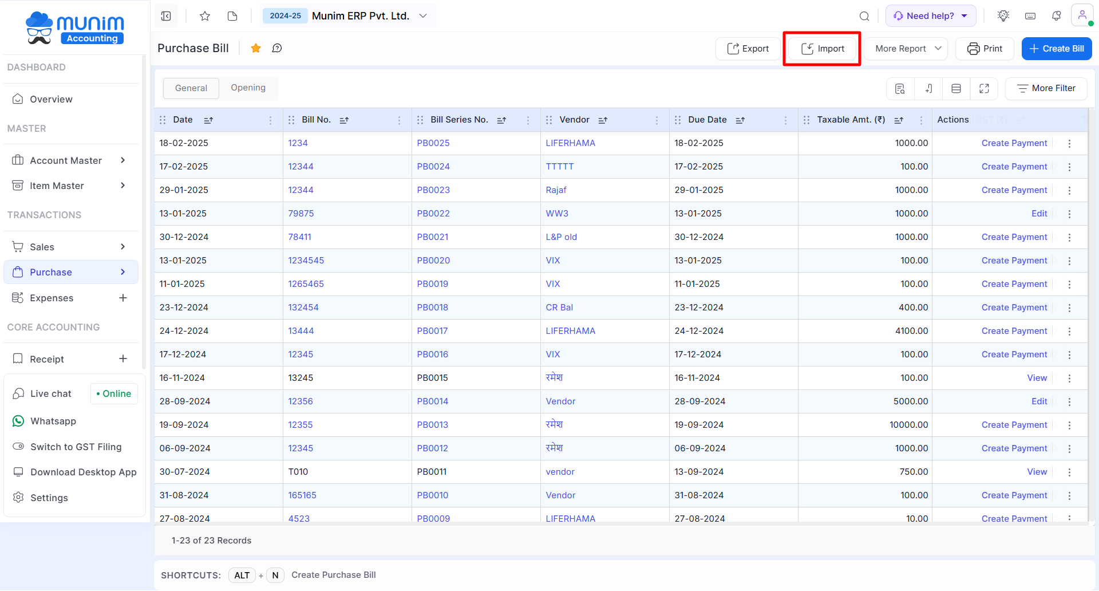Unfavorite Purchase Bill yellow star
This screenshot has width=1099, height=591.
point(256,48)
